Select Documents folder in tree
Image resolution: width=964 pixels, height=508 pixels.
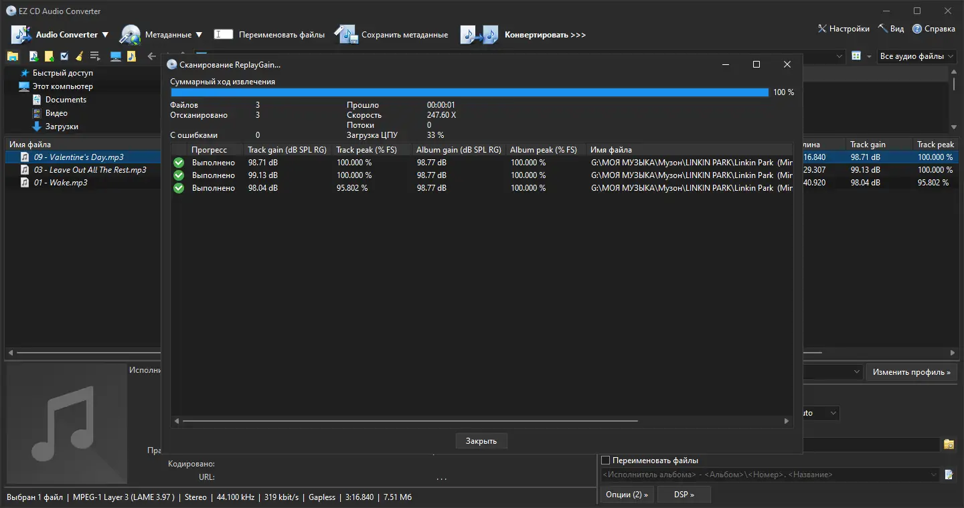click(x=66, y=100)
